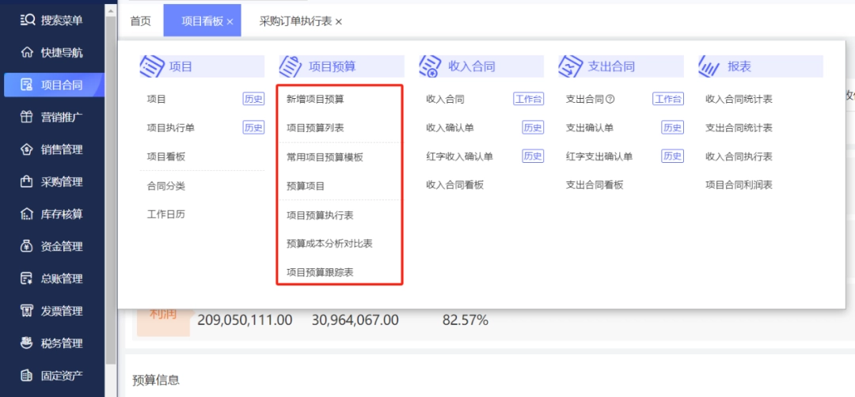Select 固定资产 in the sidebar
Screen dimensions: 855x397
[x=52, y=375]
